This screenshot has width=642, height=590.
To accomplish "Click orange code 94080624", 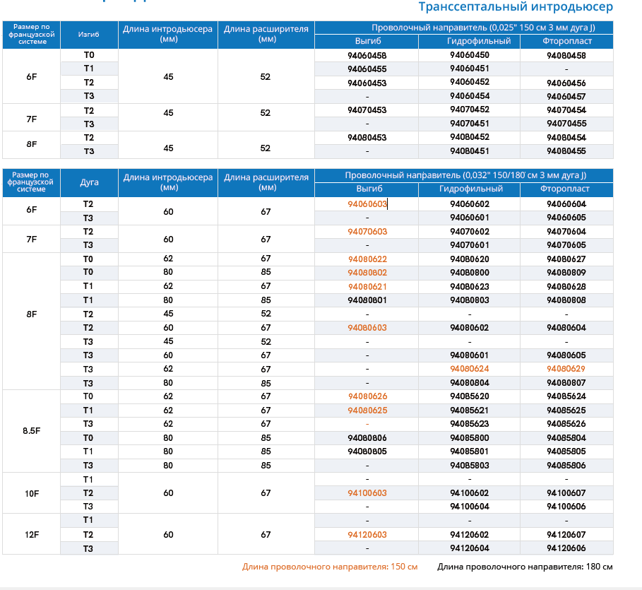I will [469, 369].
